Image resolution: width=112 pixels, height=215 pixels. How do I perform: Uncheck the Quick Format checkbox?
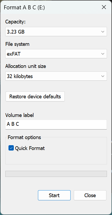coord(11,148)
